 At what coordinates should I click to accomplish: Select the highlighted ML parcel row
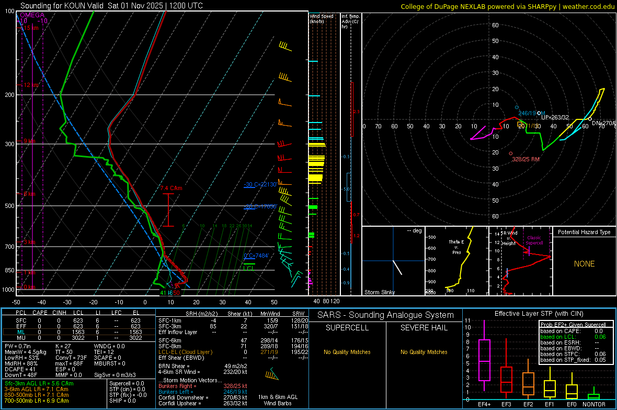78,332
